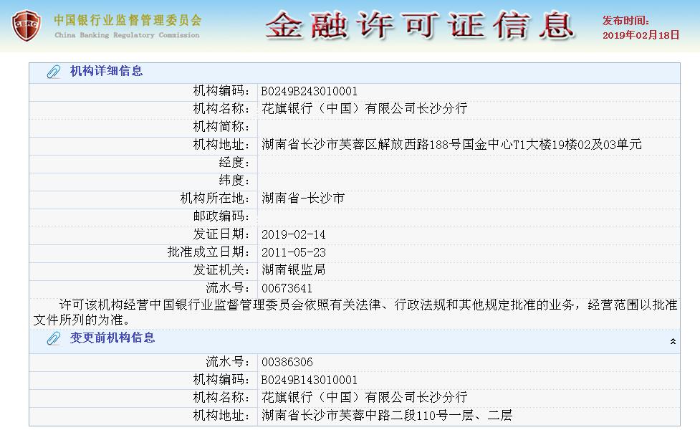Click the 机构所在地 label
This screenshot has width=700, height=430.
pyautogui.click(x=215, y=199)
